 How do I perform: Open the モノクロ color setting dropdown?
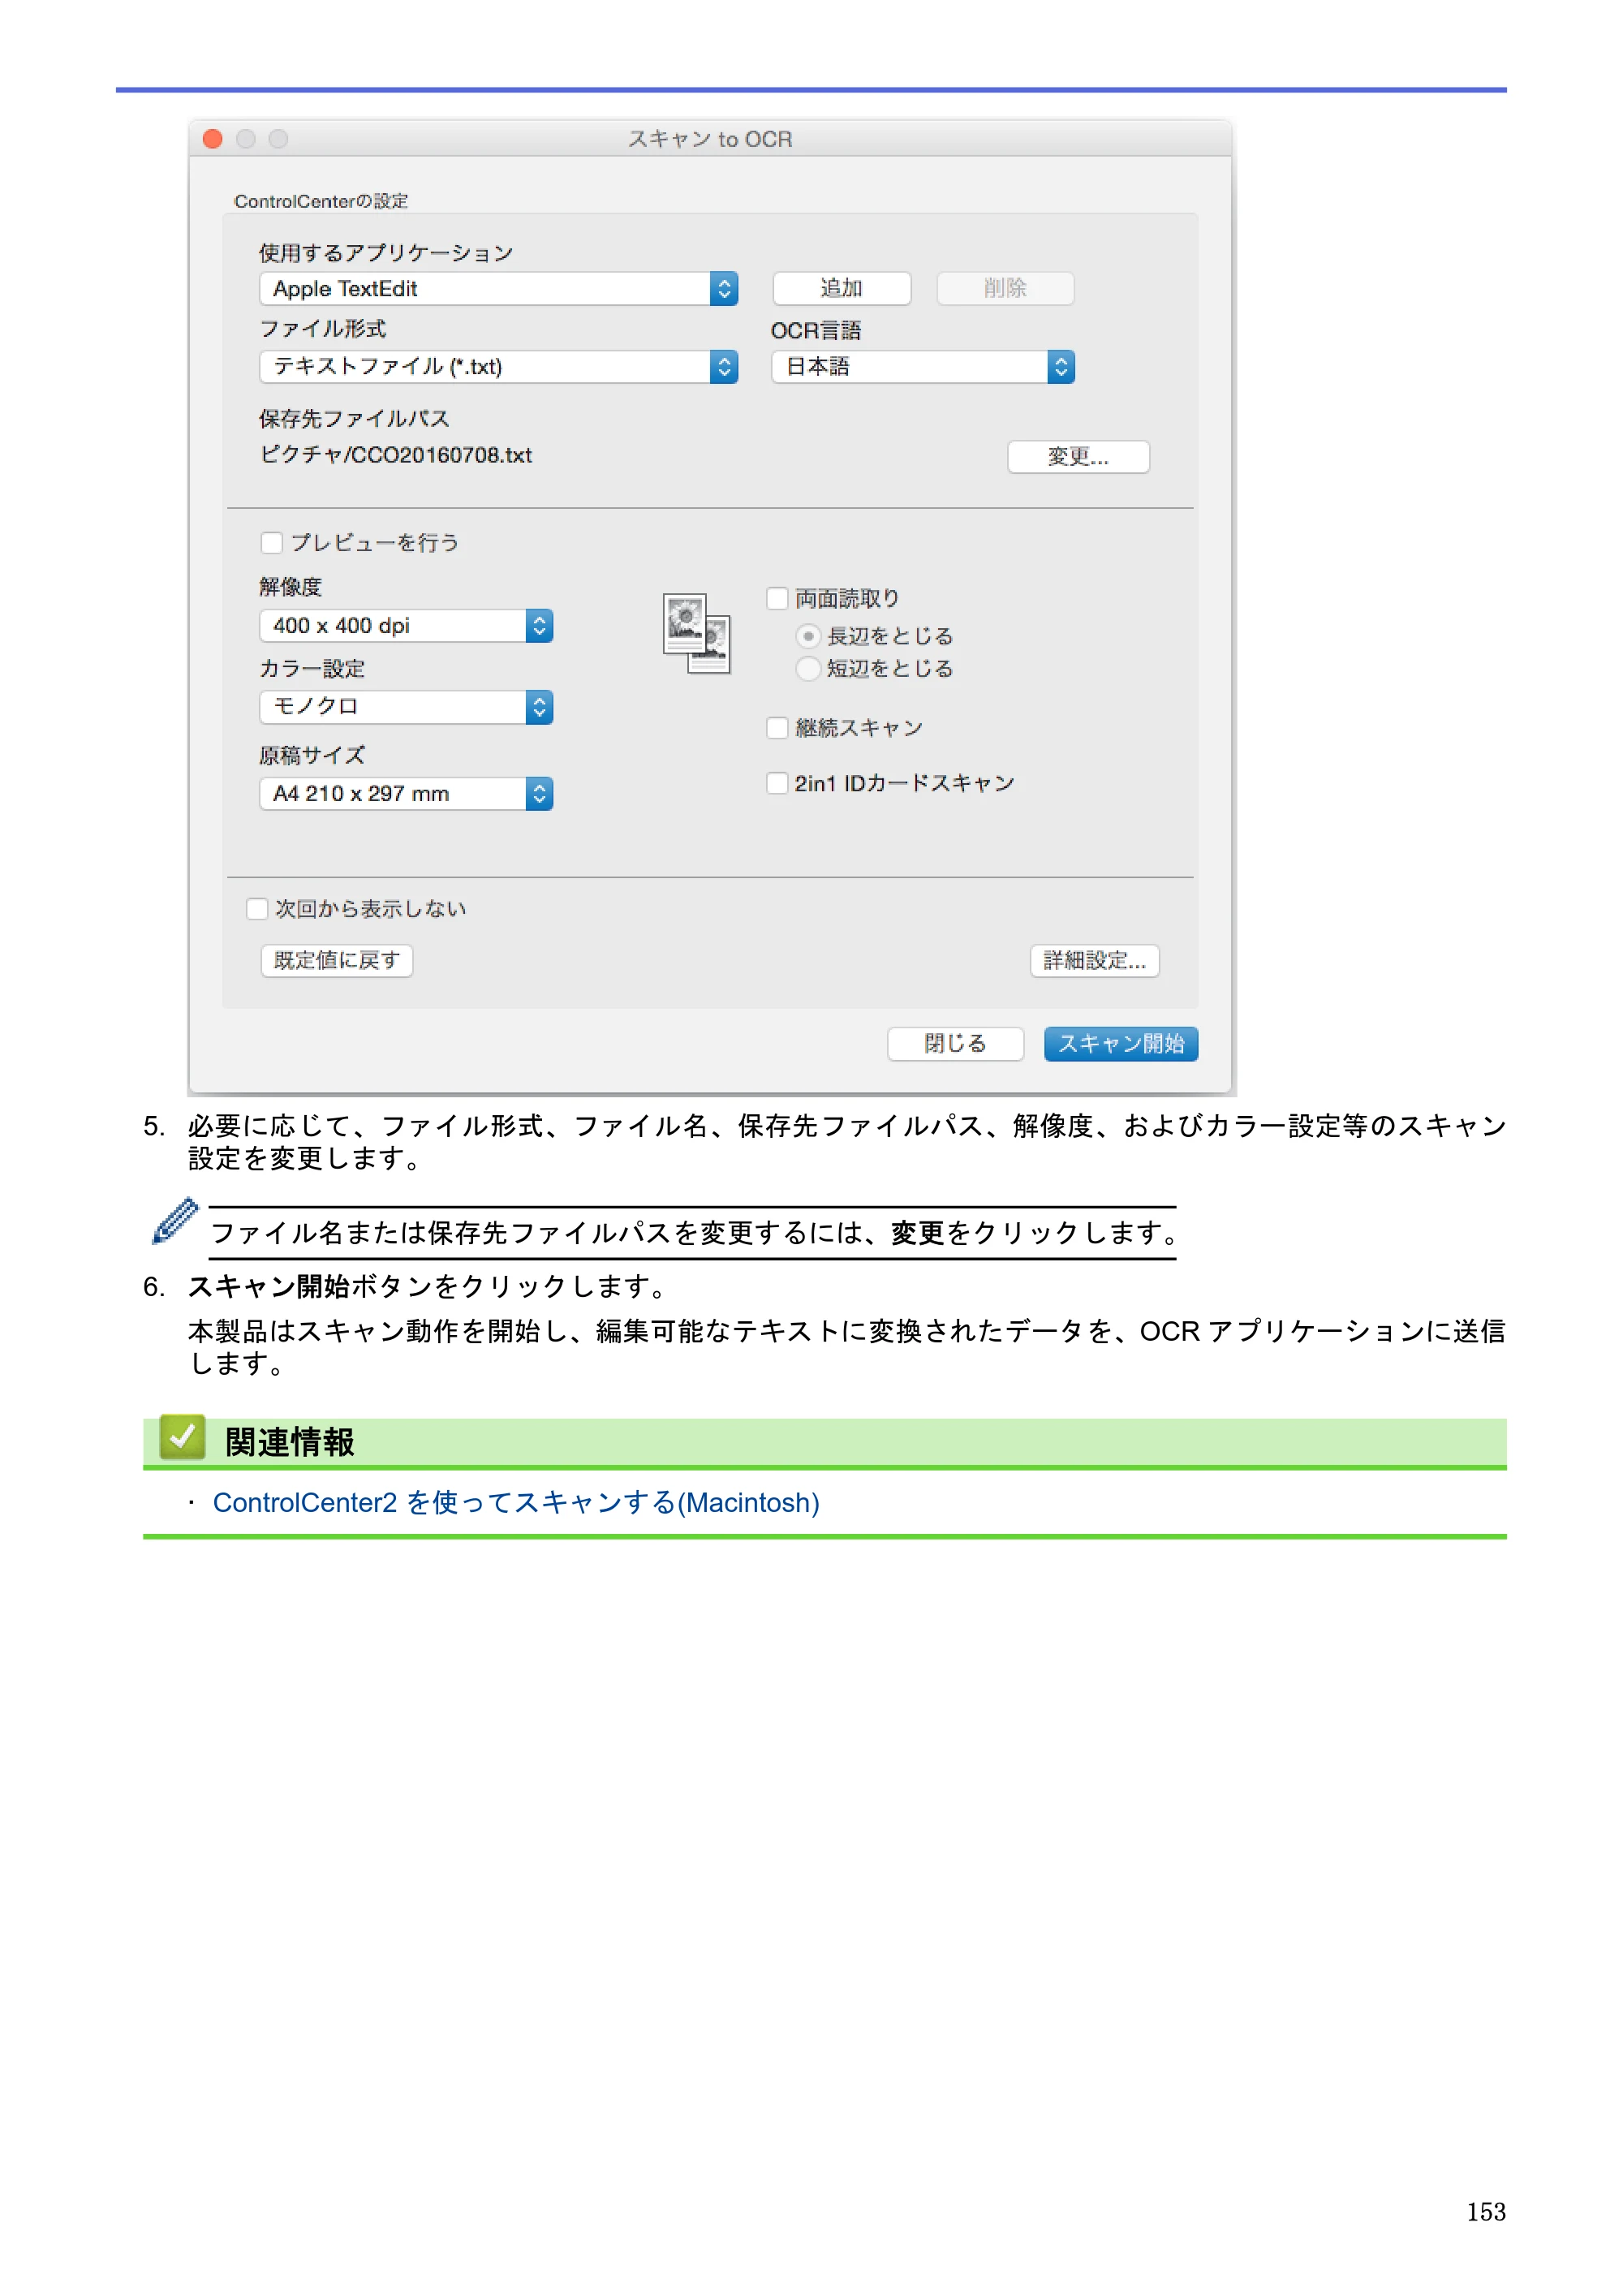pos(406,707)
